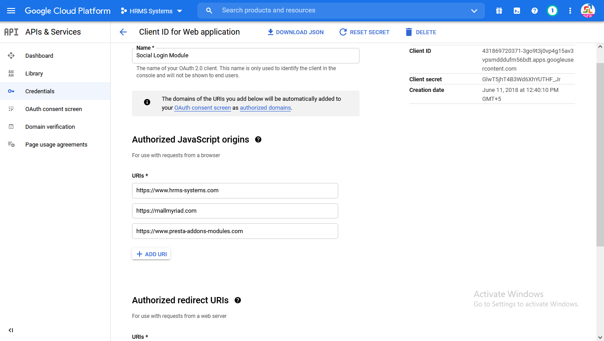
Task: Show help for Authorized JavaScript origins
Action: click(x=258, y=139)
